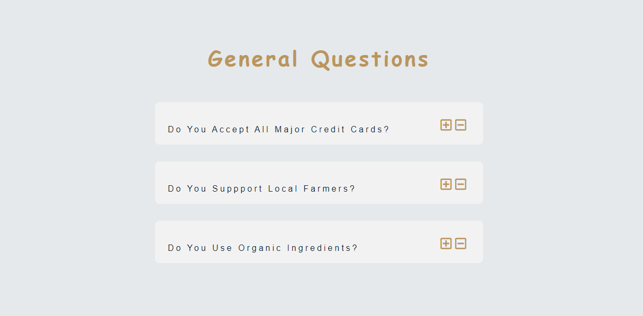The width and height of the screenshot is (643, 316).
Task: Click the plus icon beside local farmers question
Action: tap(446, 184)
